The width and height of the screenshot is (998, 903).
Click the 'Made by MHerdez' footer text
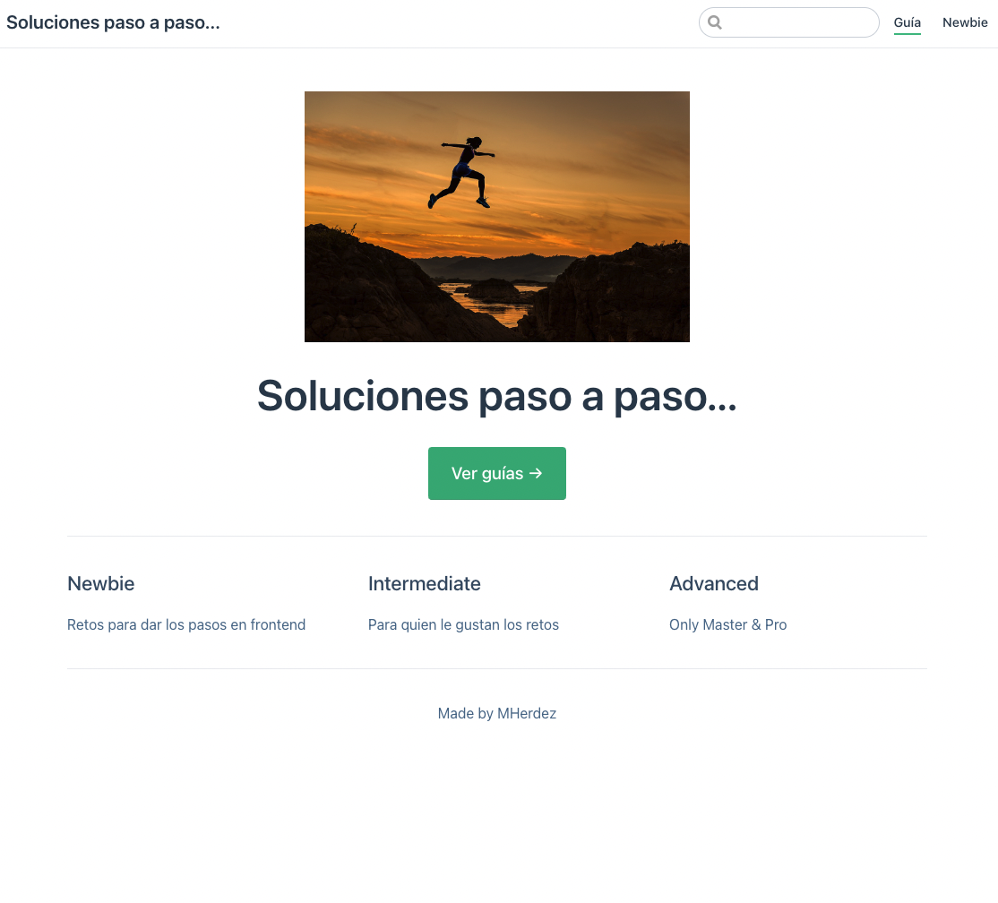tap(496, 713)
